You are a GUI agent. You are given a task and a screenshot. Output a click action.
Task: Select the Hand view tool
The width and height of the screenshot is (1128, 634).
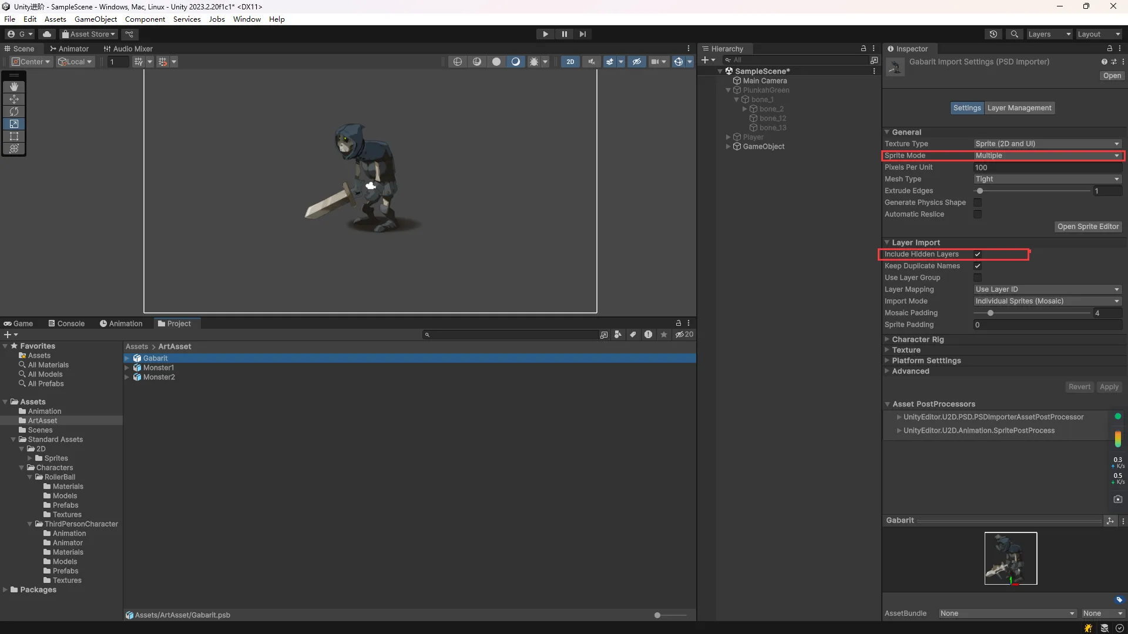pos(14,87)
